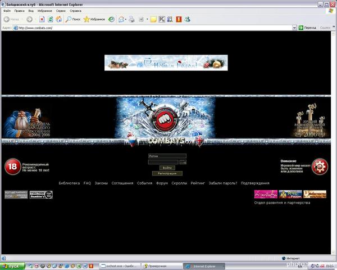Click the Регистрация button
Screen dimensions: 337x270
point(167,173)
